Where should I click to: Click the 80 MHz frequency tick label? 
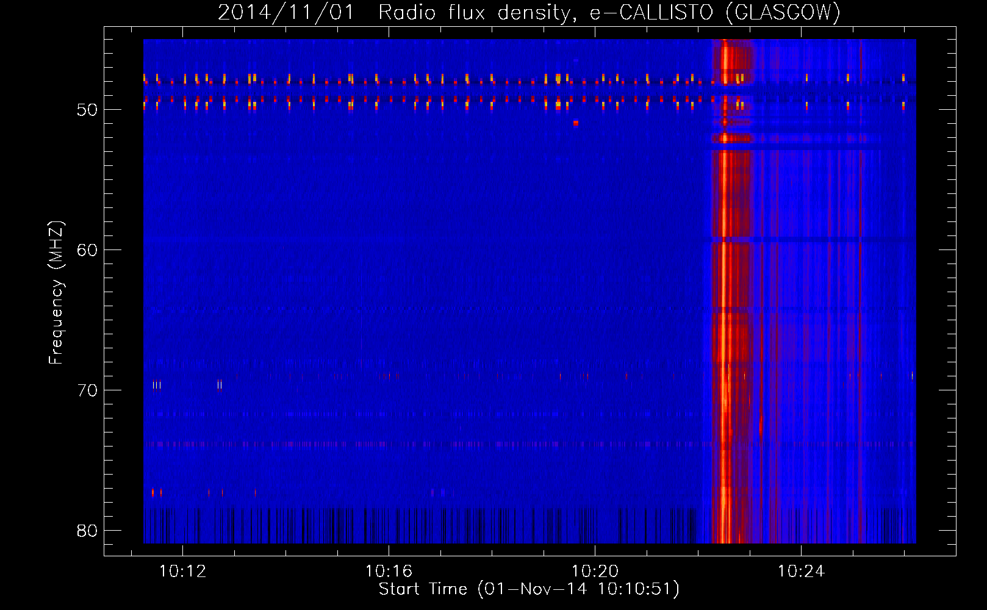(87, 531)
